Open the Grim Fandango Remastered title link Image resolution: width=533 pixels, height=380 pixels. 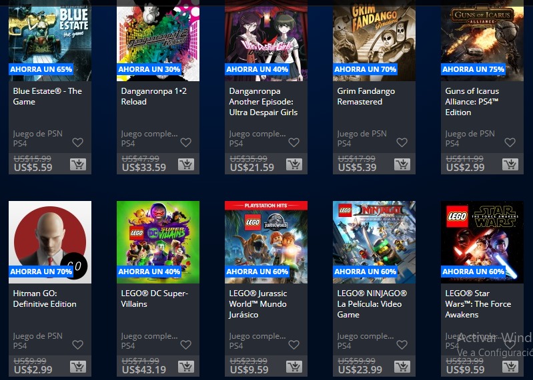[x=366, y=96]
